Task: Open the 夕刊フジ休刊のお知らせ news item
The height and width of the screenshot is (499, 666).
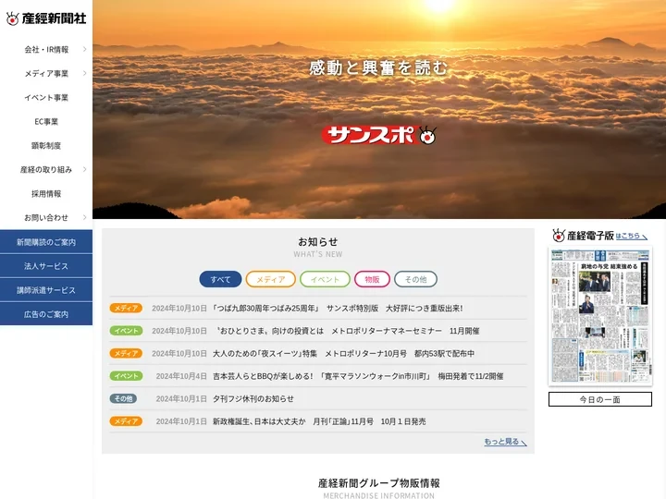Action: point(253,398)
